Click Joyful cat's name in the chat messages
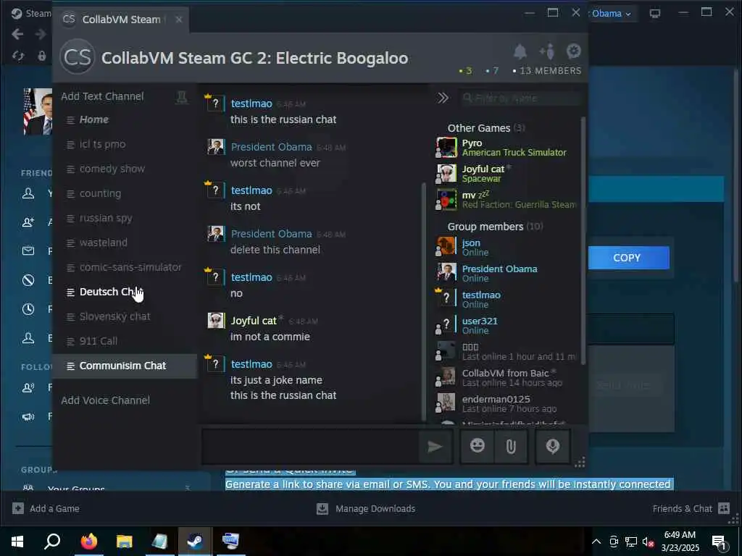This screenshot has height=556, width=742. tap(253, 321)
